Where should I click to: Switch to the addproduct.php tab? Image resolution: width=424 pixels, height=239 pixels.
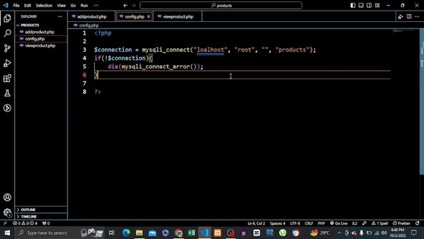click(91, 17)
